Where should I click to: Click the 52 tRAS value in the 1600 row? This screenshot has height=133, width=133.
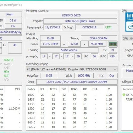pyautogui.click(x=74, y=95)
